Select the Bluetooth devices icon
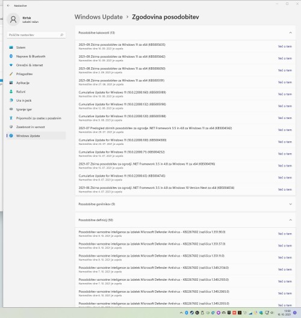 pyautogui.click(x=11, y=56)
